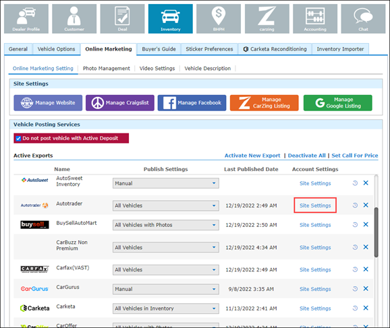
Task: Click the Deactivate All link
Action: (307, 156)
